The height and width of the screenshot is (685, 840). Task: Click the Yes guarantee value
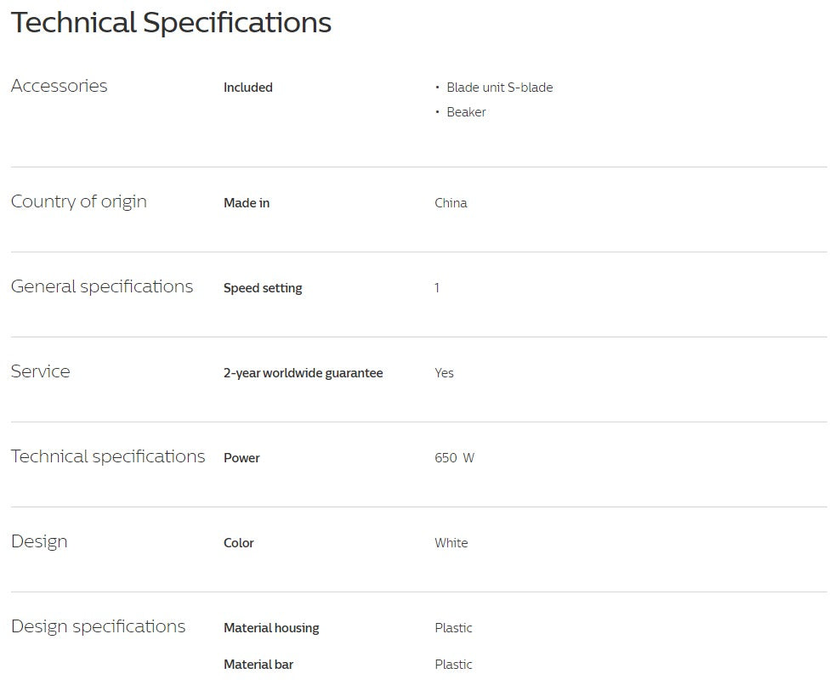[444, 373]
